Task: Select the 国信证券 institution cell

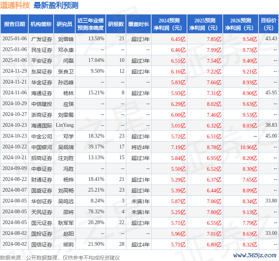Action: click(42, 245)
